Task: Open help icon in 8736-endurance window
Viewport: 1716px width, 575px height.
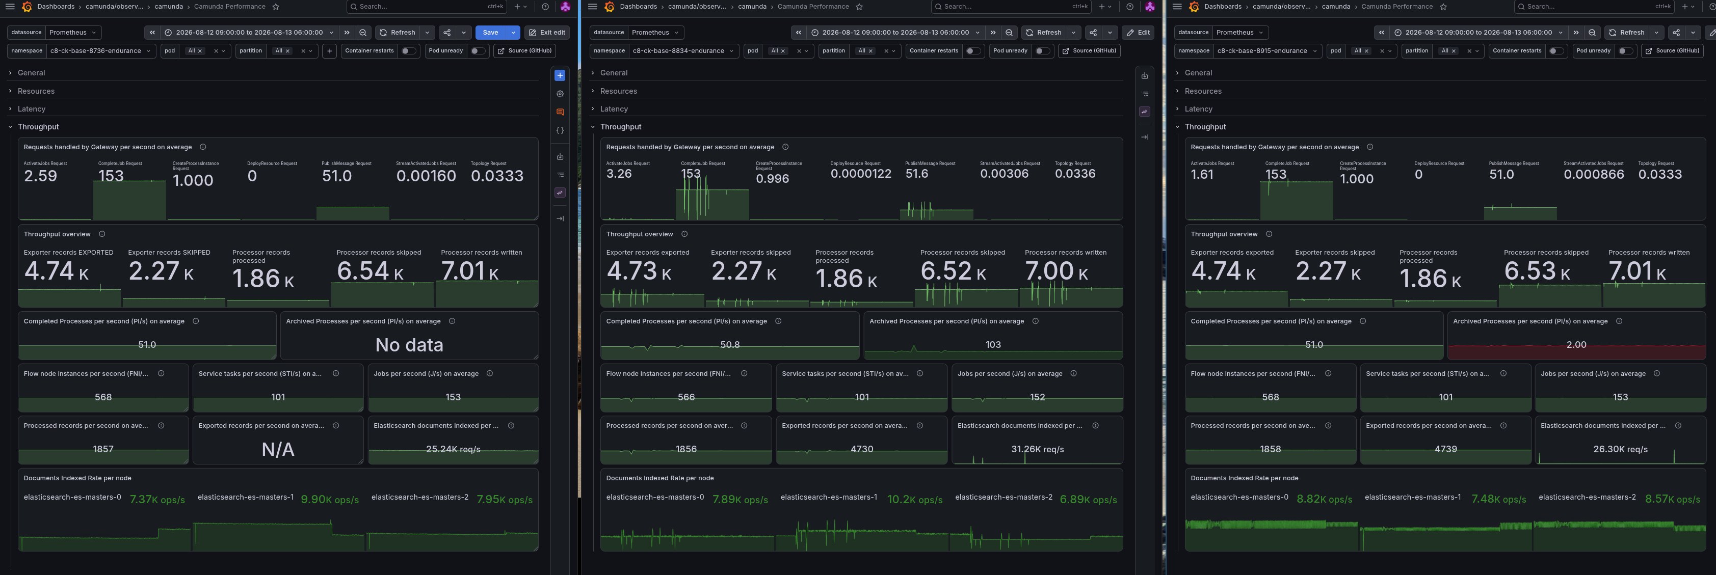Action: pyautogui.click(x=545, y=7)
